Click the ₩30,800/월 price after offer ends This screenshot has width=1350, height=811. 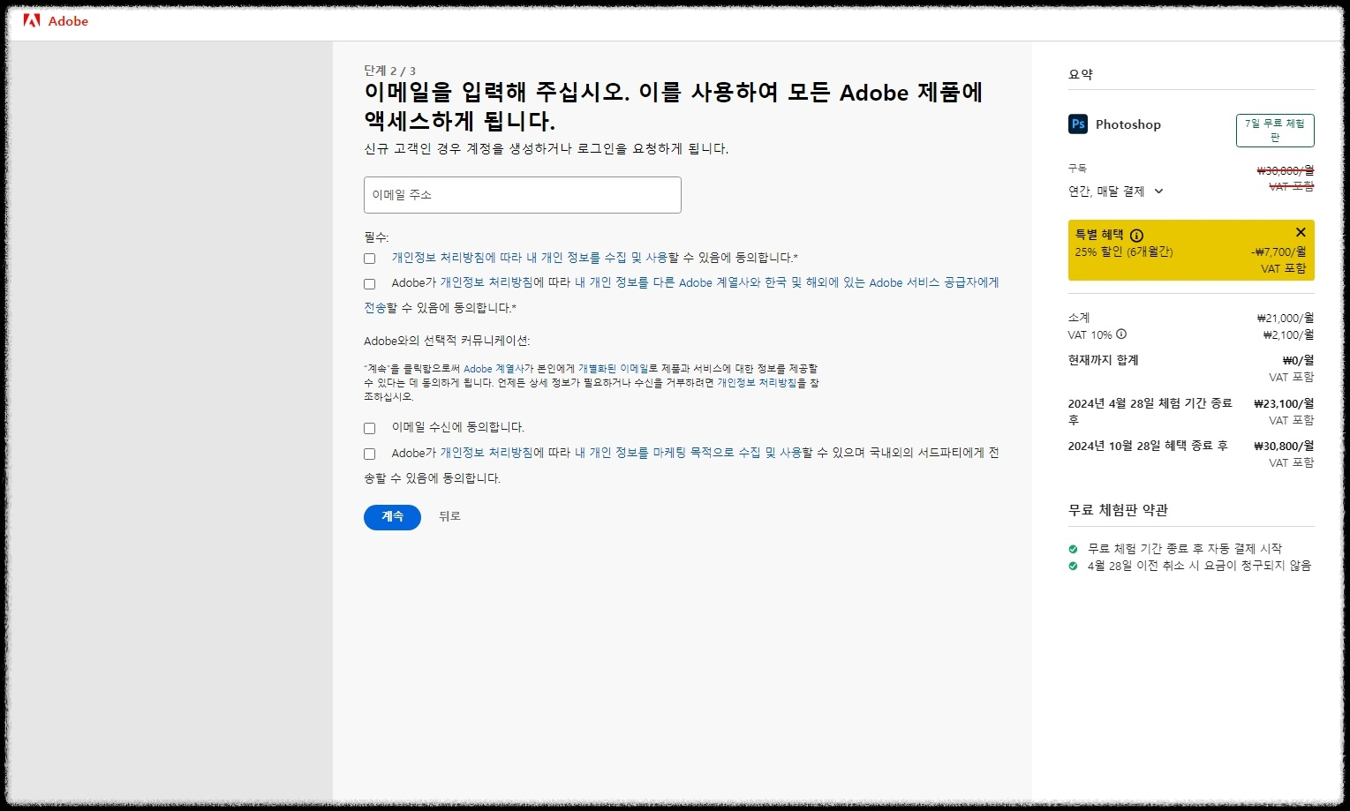1284,446
